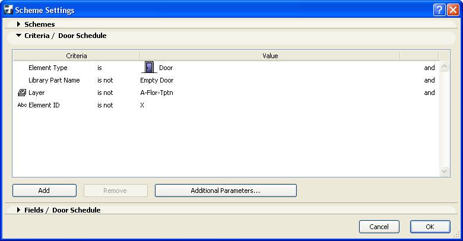The height and width of the screenshot is (241, 463).
Task: Click the Layer icon in criteria list
Action: pyautogui.click(x=22, y=93)
